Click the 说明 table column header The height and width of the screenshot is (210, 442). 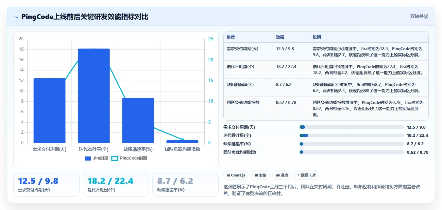317,37
